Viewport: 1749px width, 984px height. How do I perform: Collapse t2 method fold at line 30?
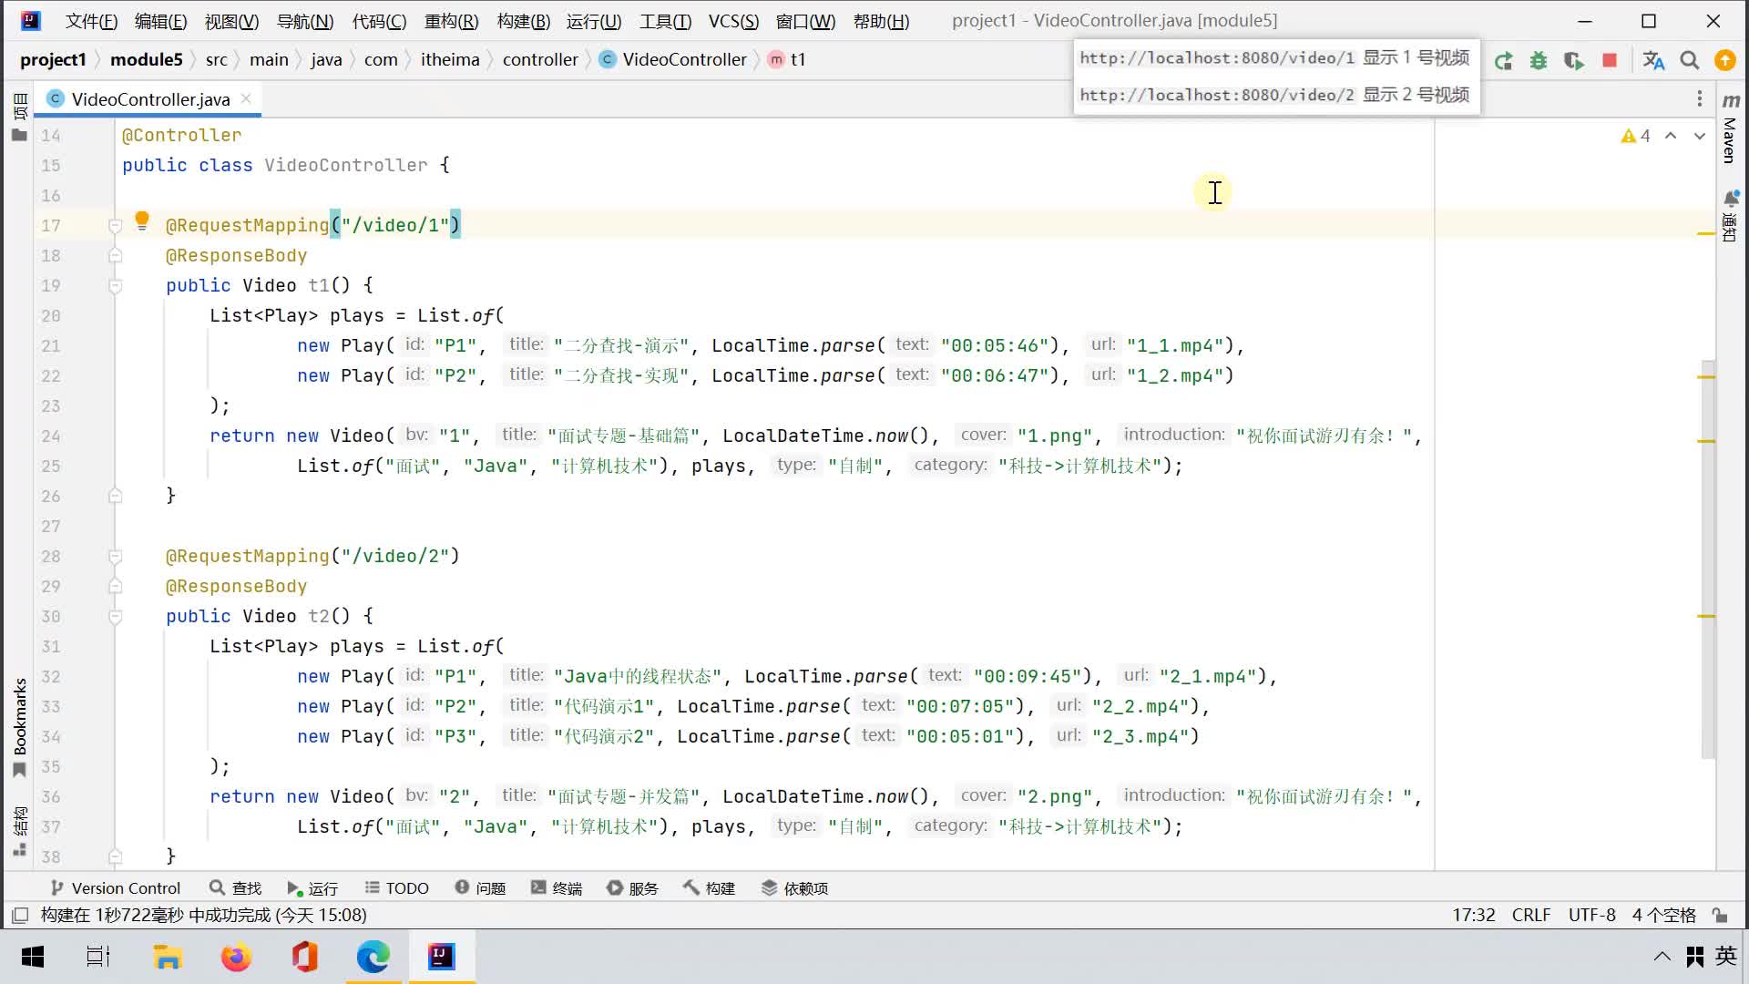coord(115,617)
